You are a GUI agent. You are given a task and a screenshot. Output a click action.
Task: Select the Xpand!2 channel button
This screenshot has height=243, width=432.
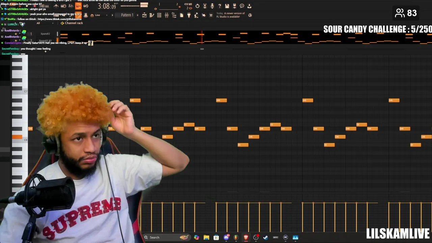pyautogui.click(x=45, y=34)
